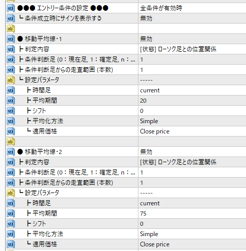
Task: Toggle 移動平均線・1 value 無効
Action: pyautogui.click(x=192, y=39)
